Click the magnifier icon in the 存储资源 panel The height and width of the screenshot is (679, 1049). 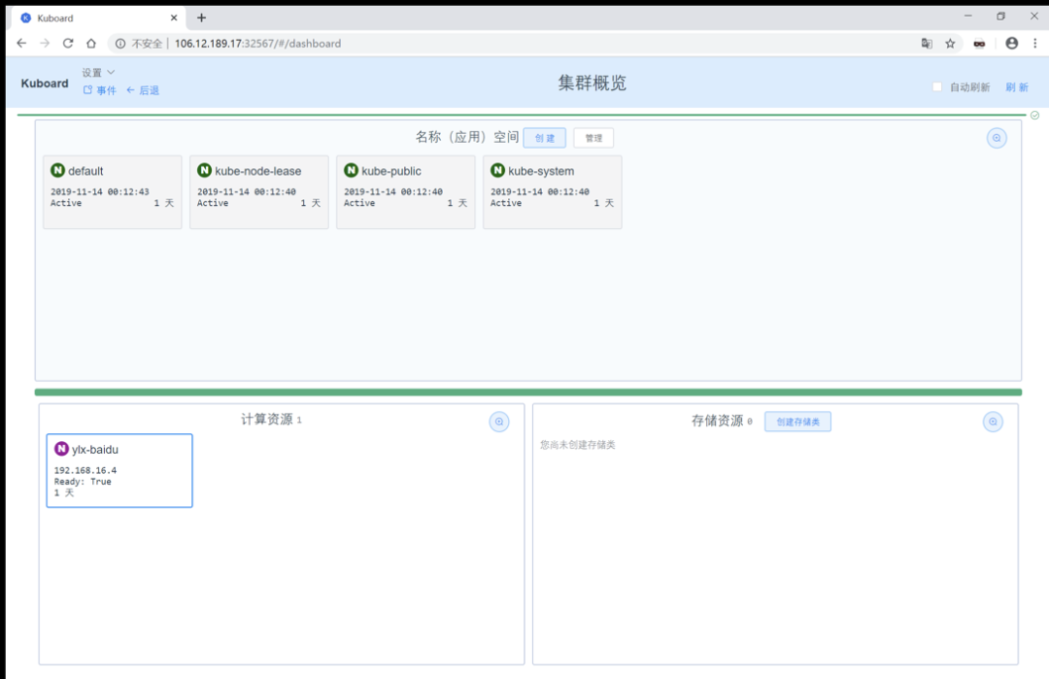[x=993, y=422]
